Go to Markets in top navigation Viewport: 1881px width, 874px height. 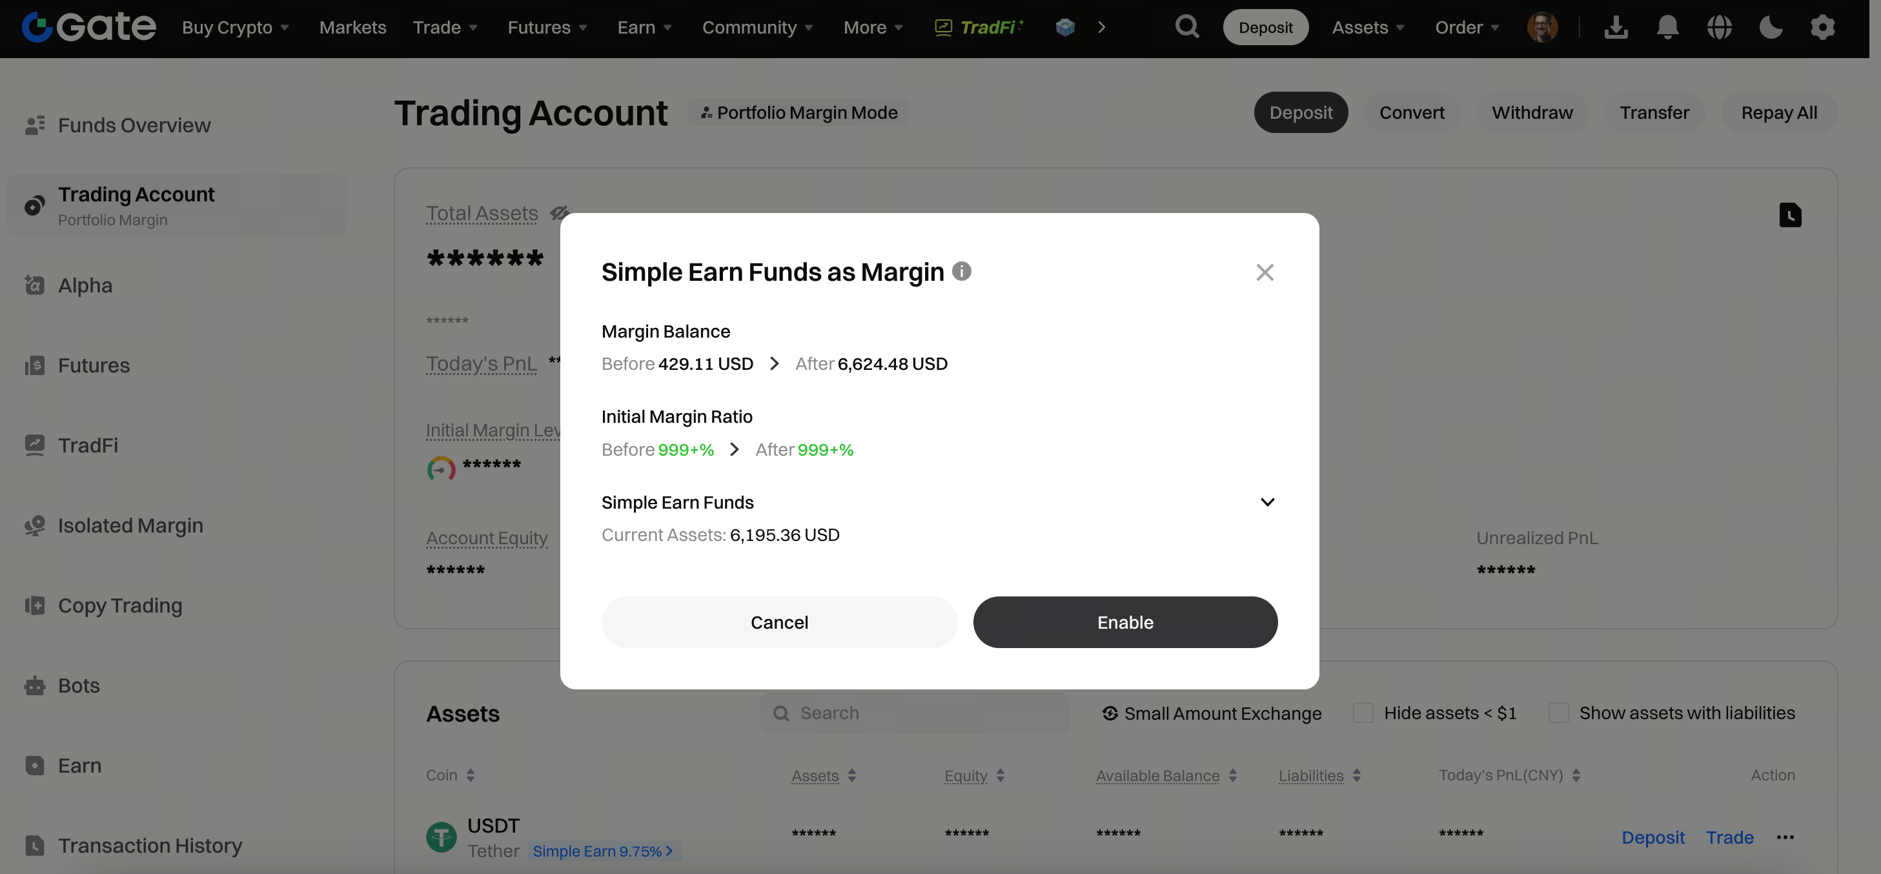pyautogui.click(x=352, y=27)
